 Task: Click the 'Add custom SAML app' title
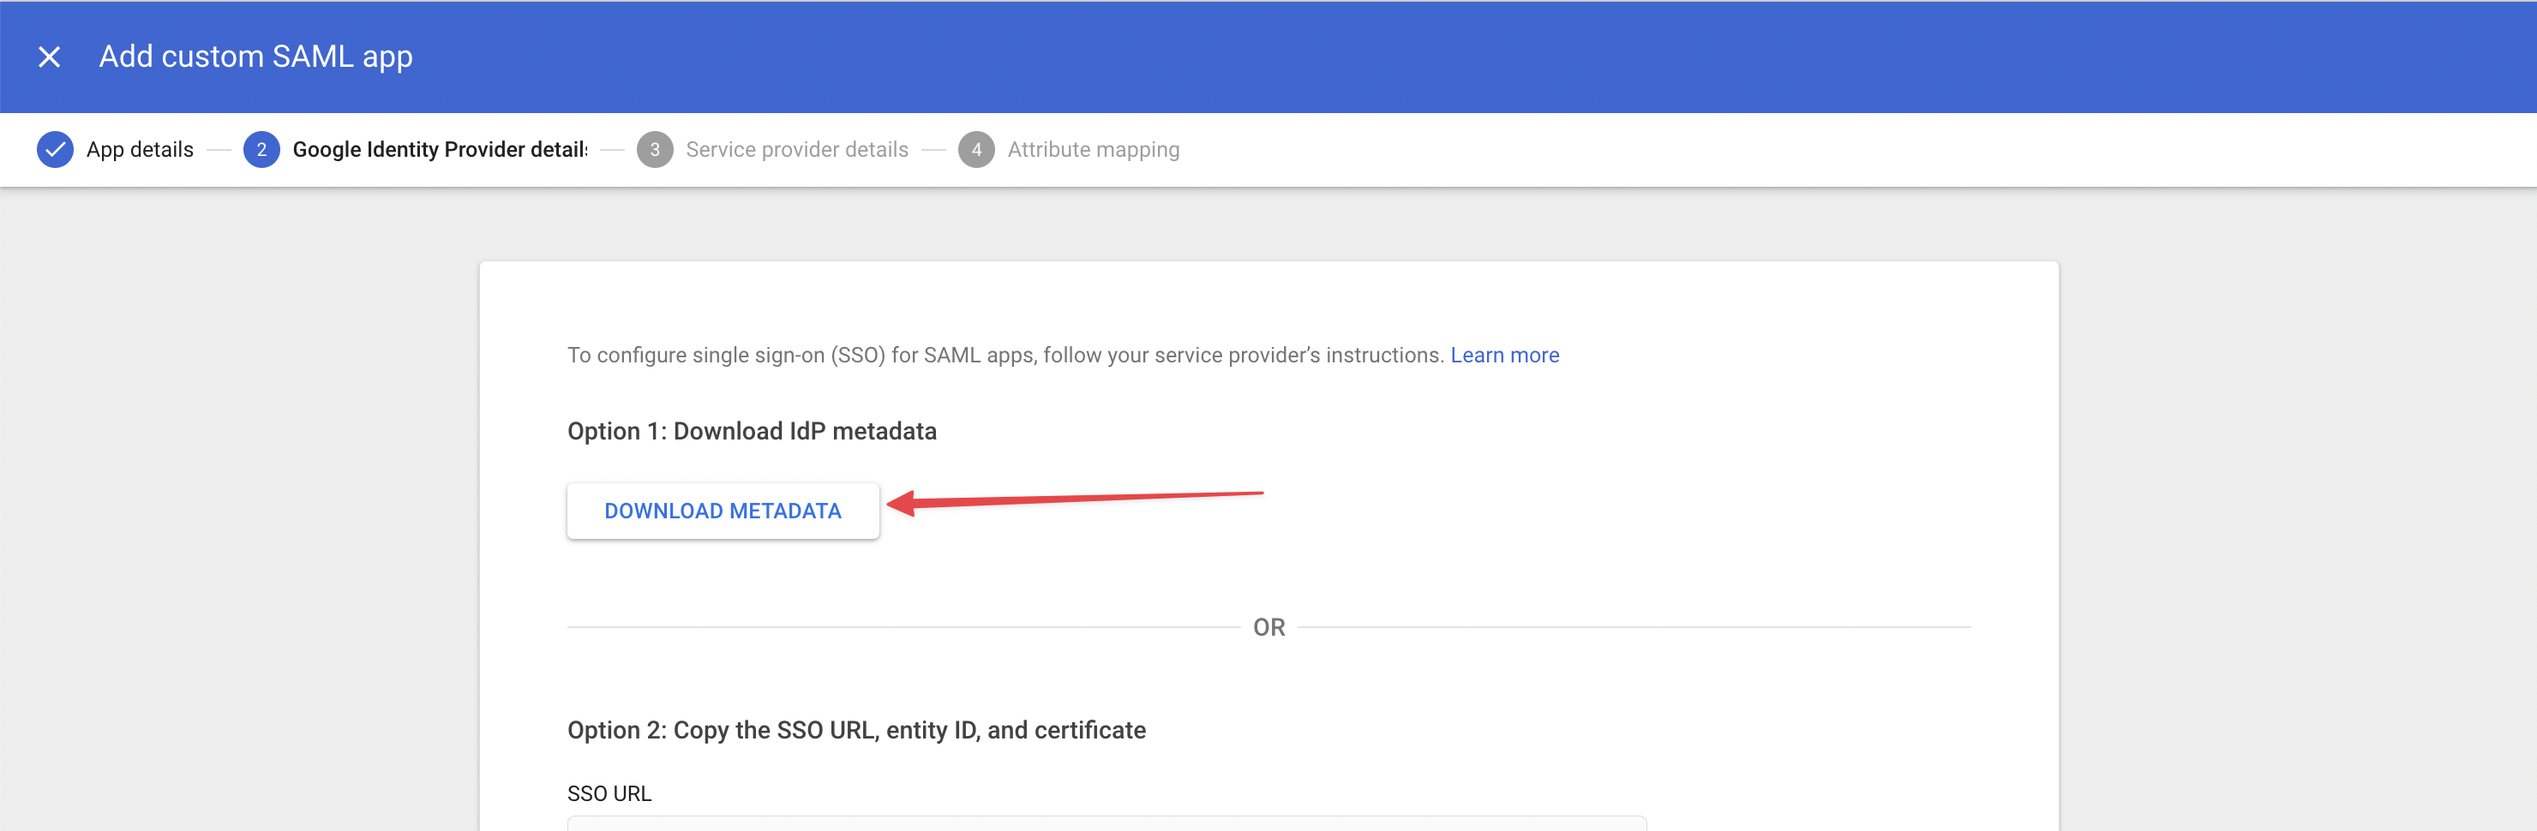255,57
